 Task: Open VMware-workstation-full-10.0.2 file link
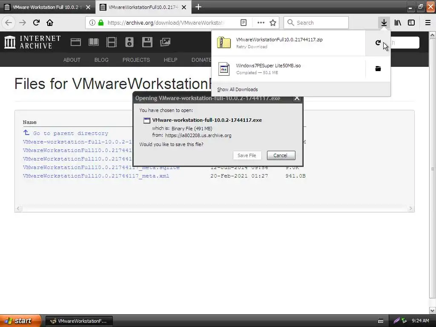coord(77,142)
